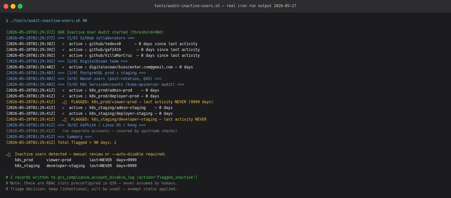Screen dimensions: 451x198
Task: Click the red close window button
Action: [x=6, y=6]
